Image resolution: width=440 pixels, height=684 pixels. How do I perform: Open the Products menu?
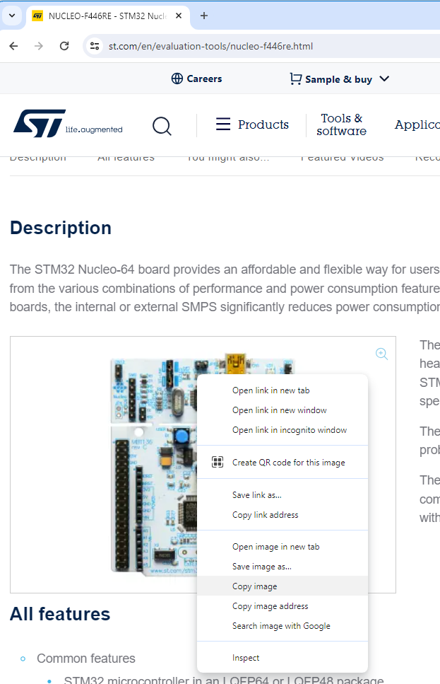point(263,124)
